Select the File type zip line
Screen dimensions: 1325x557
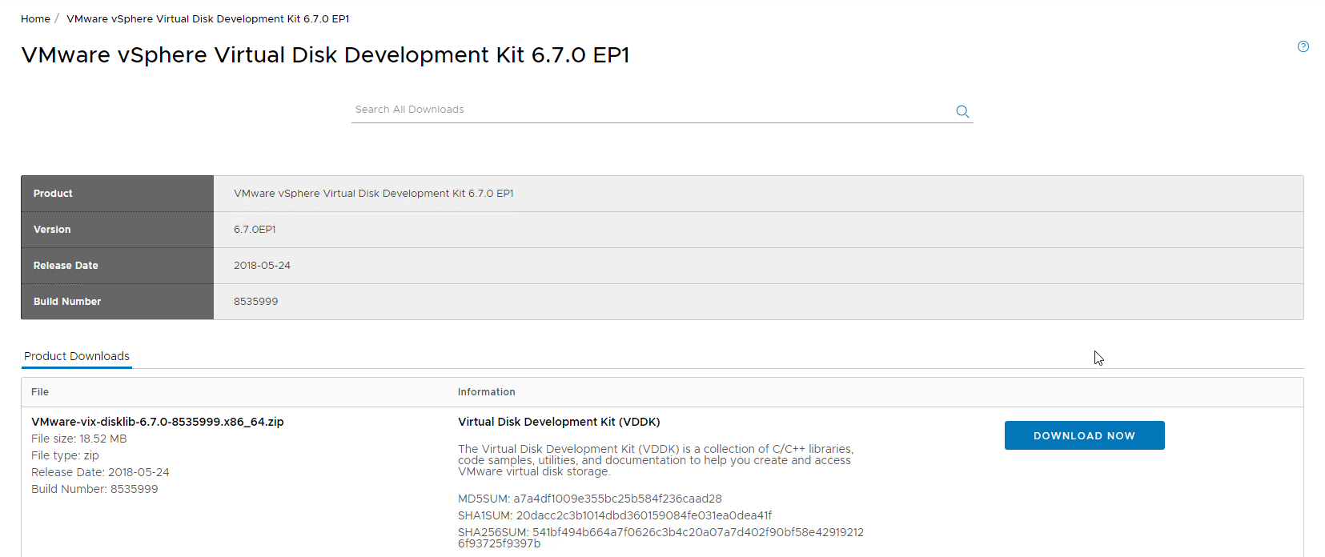point(65,455)
